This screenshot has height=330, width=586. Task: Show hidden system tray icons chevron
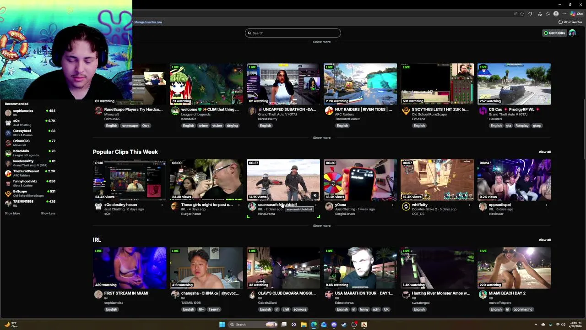[x=536, y=324]
